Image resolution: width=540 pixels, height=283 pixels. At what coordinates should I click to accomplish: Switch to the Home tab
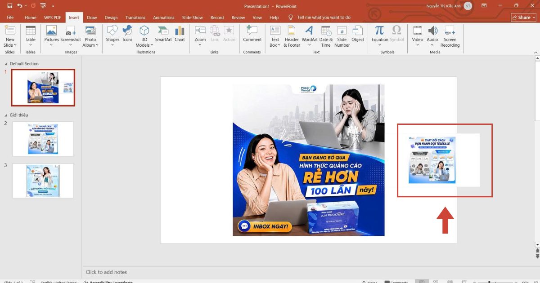pos(31,18)
